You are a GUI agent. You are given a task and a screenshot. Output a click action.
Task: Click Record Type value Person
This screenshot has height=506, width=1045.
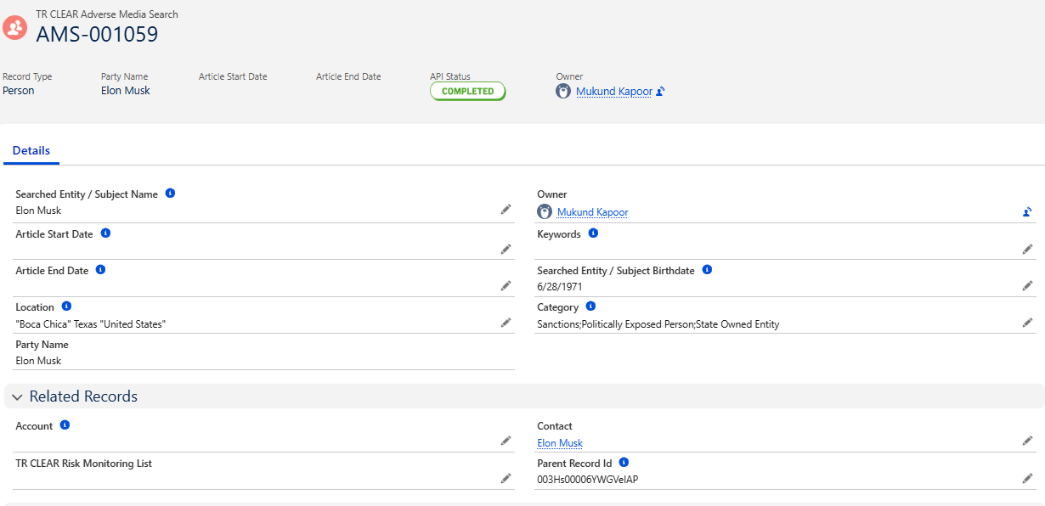pyautogui.click(x=19, y=91)
